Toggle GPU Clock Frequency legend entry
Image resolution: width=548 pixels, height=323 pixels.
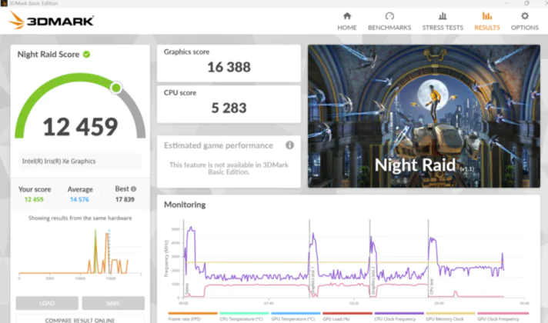point(503,316)
